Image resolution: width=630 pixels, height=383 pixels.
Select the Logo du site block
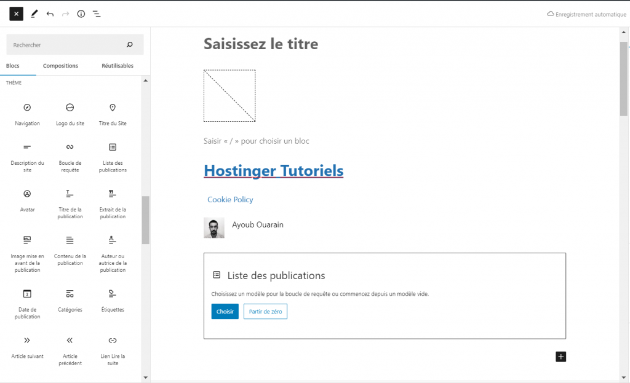(70, 114)
